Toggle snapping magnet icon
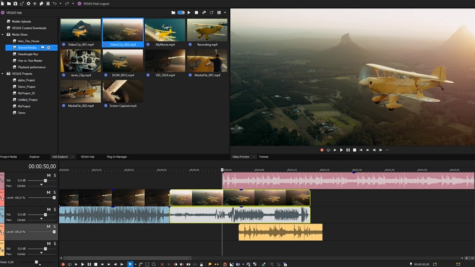The height and width of the screenshot is (267, 475). (225, 264)
